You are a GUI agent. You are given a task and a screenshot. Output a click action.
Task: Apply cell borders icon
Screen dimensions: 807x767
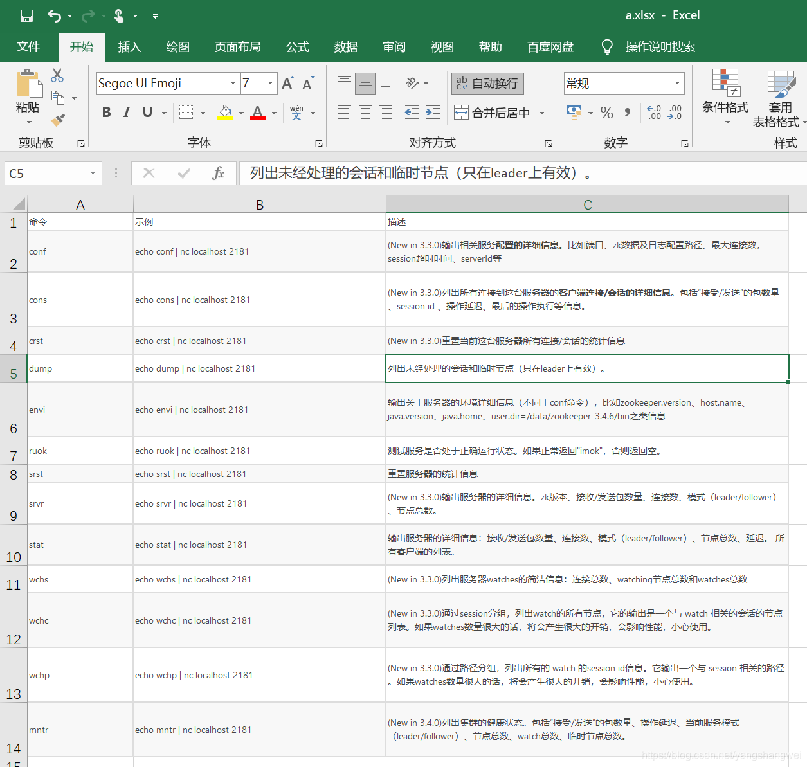[x=186, y=113]
